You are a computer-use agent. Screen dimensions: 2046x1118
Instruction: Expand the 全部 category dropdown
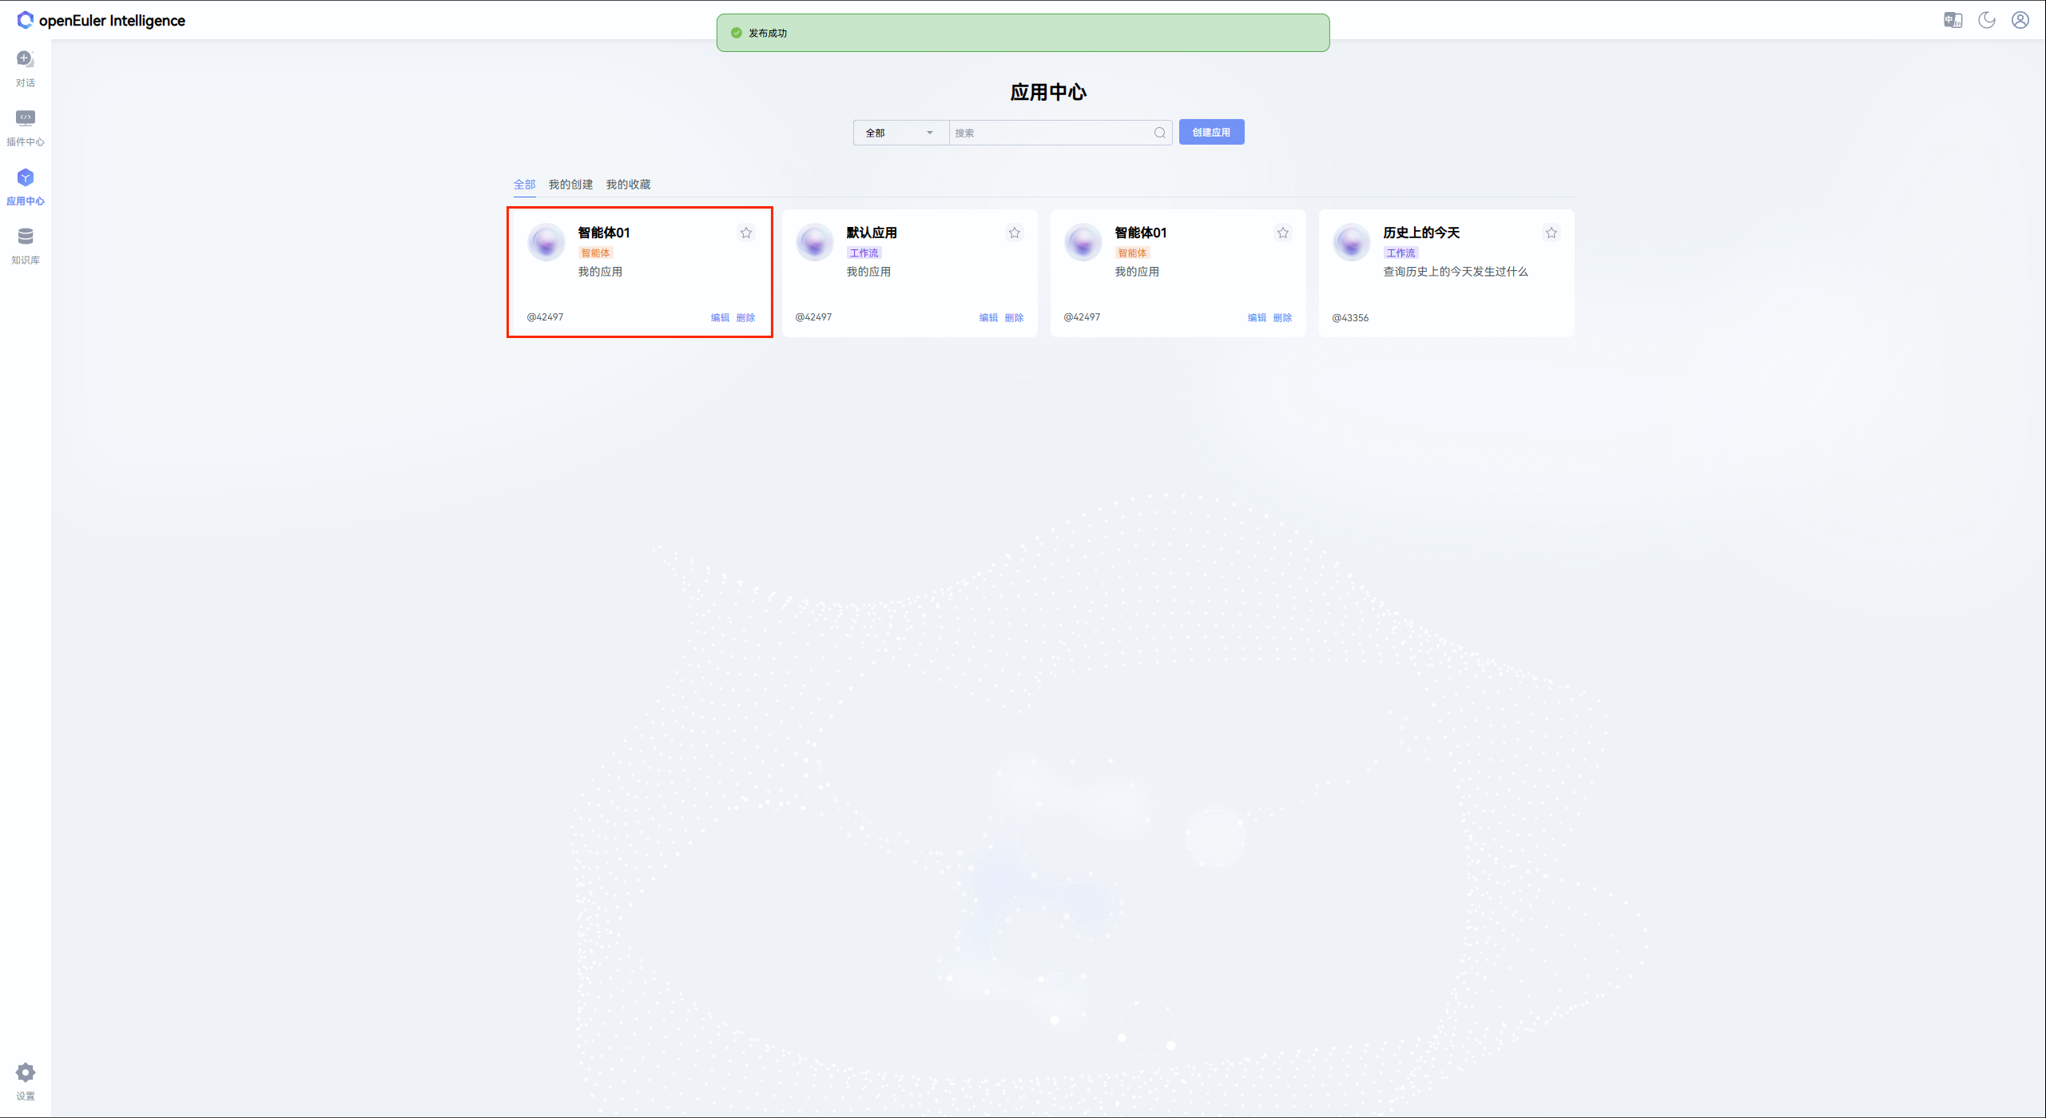pyautogui.click(x=900, y=133)
